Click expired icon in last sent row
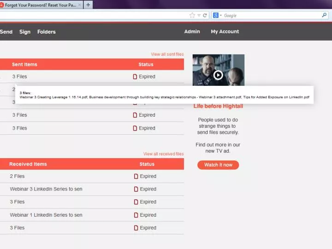The width and height of the screenshot is (332, 249). [x=135, y=128]
